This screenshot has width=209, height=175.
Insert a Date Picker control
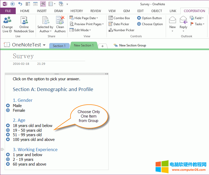click(x=119, y=24)
